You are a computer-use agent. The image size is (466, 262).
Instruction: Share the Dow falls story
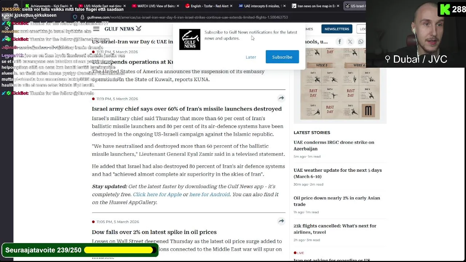(281, 221)
